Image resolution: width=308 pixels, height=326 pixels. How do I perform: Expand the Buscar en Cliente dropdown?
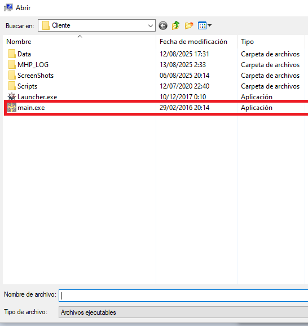[151, 26]
